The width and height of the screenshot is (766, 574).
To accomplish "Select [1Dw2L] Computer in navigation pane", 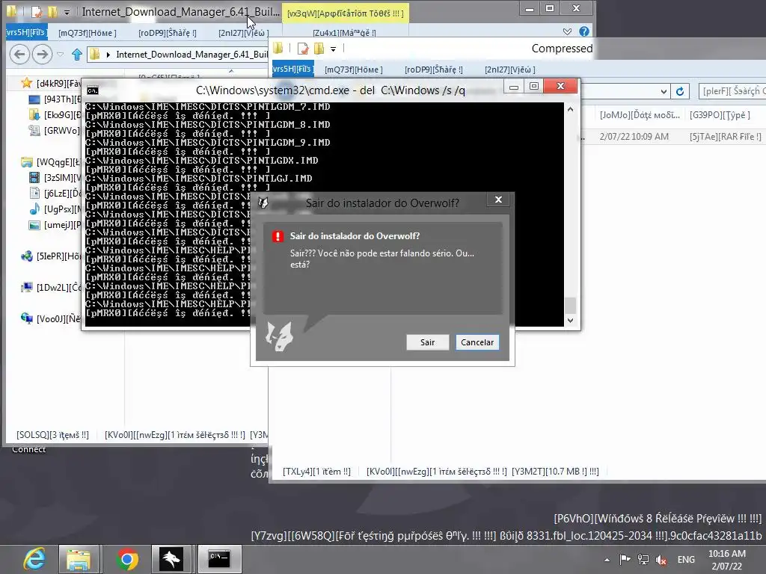I will 51,287.
